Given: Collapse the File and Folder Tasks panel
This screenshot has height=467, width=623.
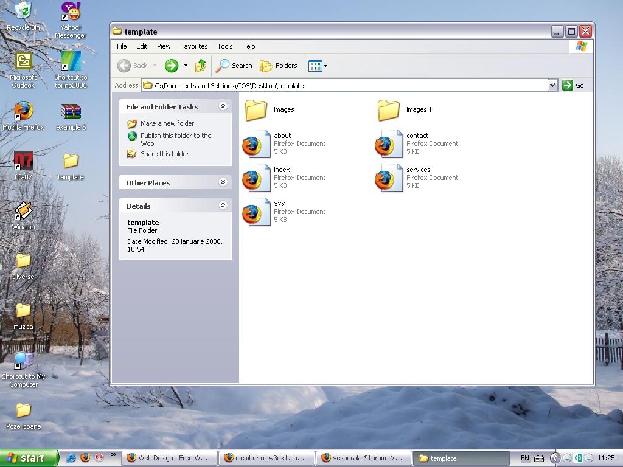Looking at the screenshot, I should (223, 106).
